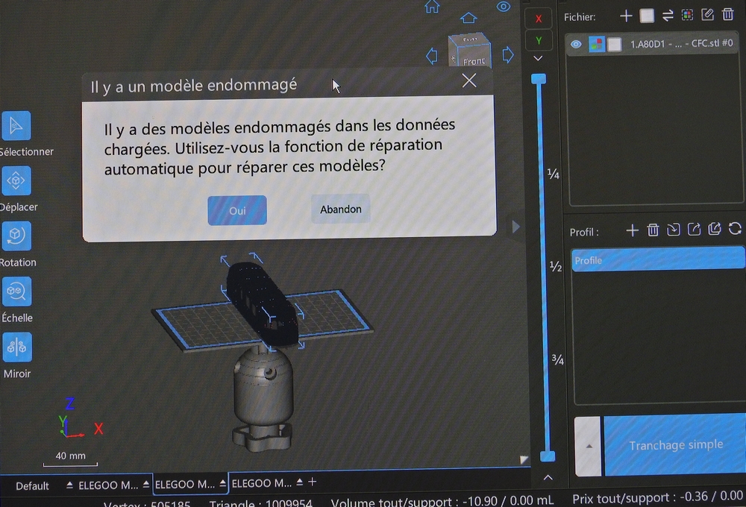Open the first ELEGOO M... tab
This screenshot has width=746, height=507.
pos(108,485)
